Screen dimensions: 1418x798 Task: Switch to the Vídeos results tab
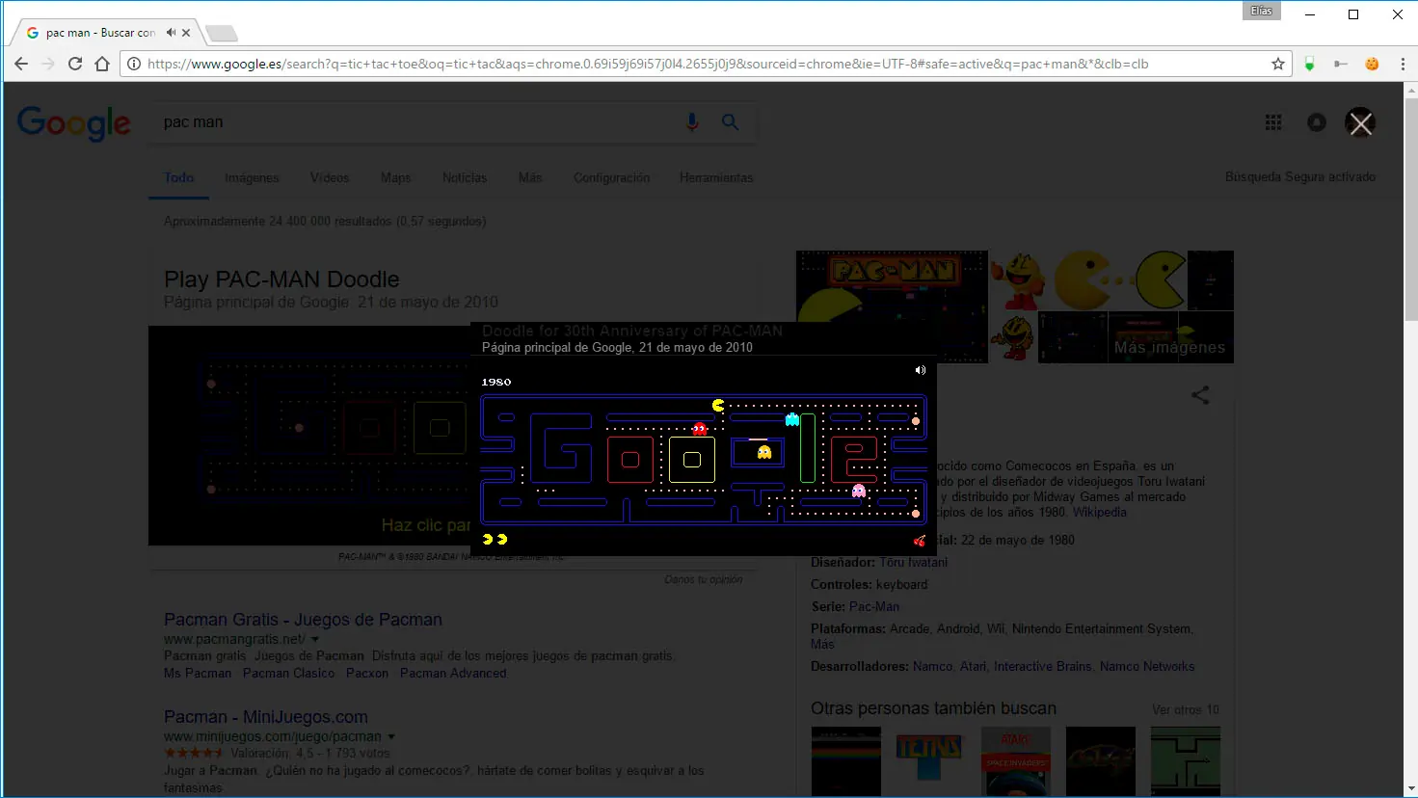tap(330, 177)
